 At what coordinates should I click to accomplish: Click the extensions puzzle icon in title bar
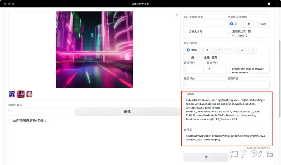[x=269, y=4]
